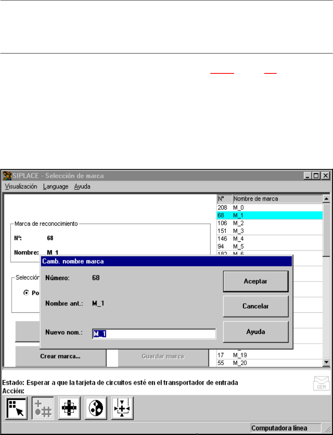The image size is (333, 435).
Task: Select highlighted row 68 M_1
Action: [x=270, y=215]
